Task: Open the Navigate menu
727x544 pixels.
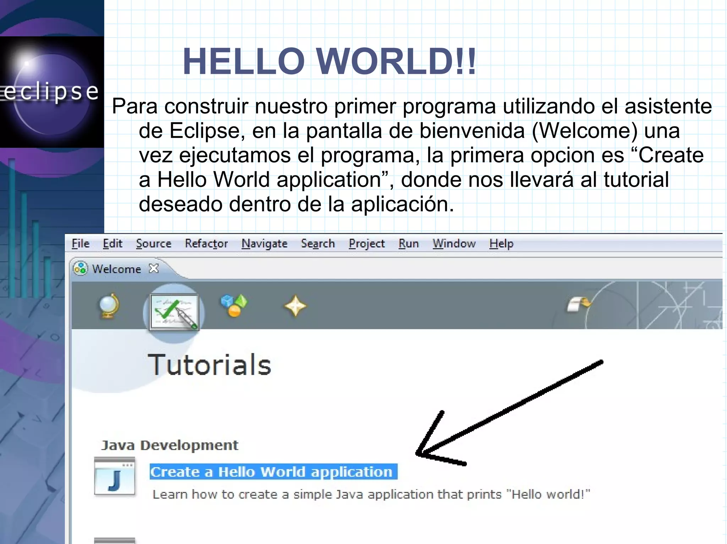Action: pyautogui.click(x=264, y=243)
